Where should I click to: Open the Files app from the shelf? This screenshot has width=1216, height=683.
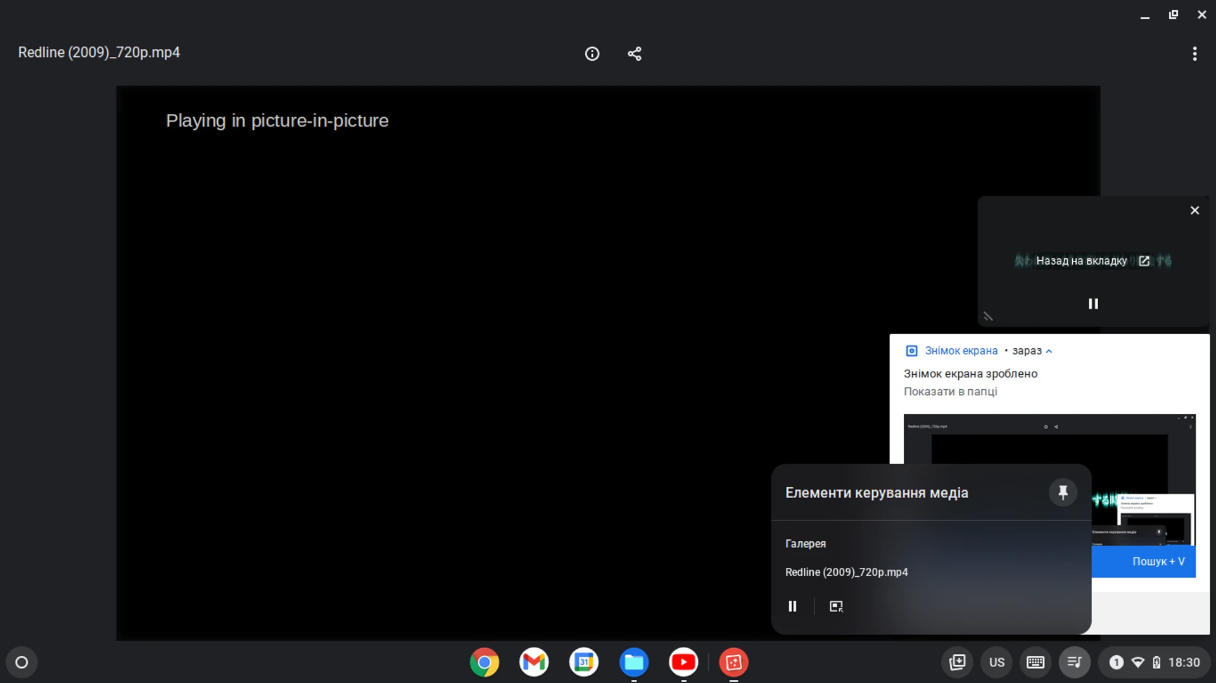click(634, 662)
